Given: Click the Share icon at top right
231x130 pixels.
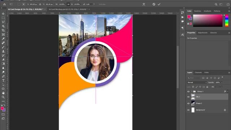Looking at the screenshot, I should 228,4.
